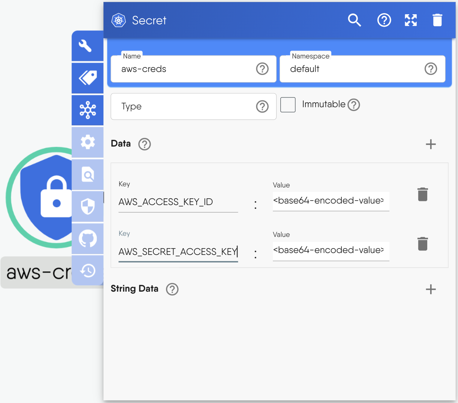Click the help icon next to Namespace
Viewport: 458px width, 403px height.
(431, 69)
